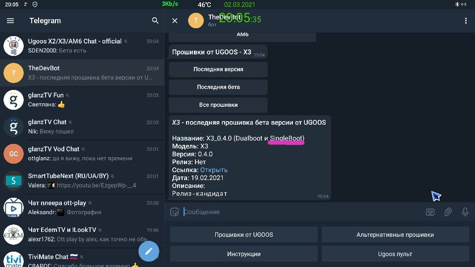Tap the search magnifier icon

[155, 21]
